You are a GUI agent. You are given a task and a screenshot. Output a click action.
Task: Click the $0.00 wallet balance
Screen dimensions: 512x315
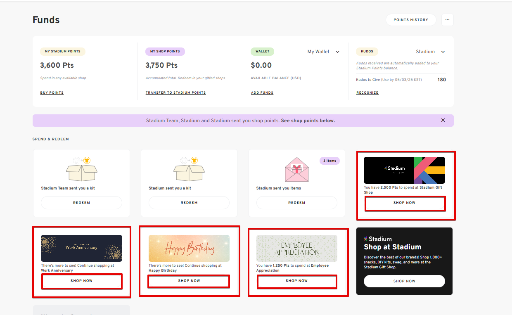coord(261,65)
